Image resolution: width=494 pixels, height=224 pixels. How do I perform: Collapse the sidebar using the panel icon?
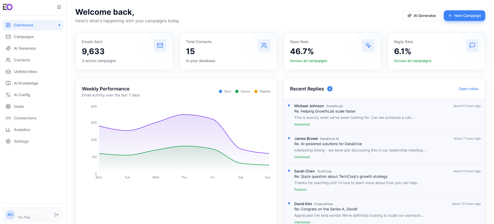(59, 7)
